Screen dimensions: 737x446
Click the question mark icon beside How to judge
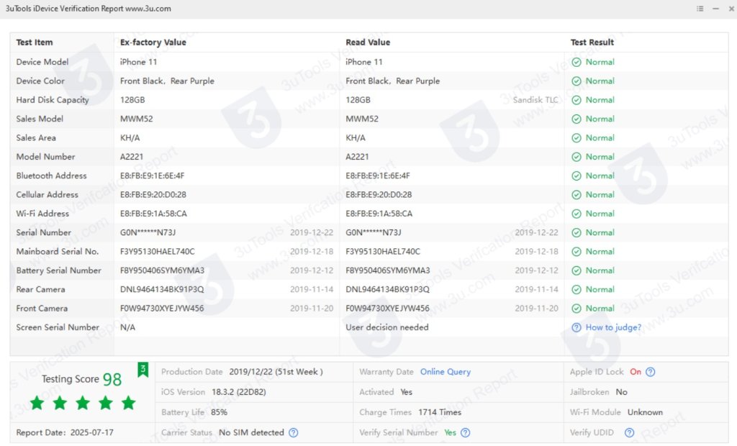[577, 327]
